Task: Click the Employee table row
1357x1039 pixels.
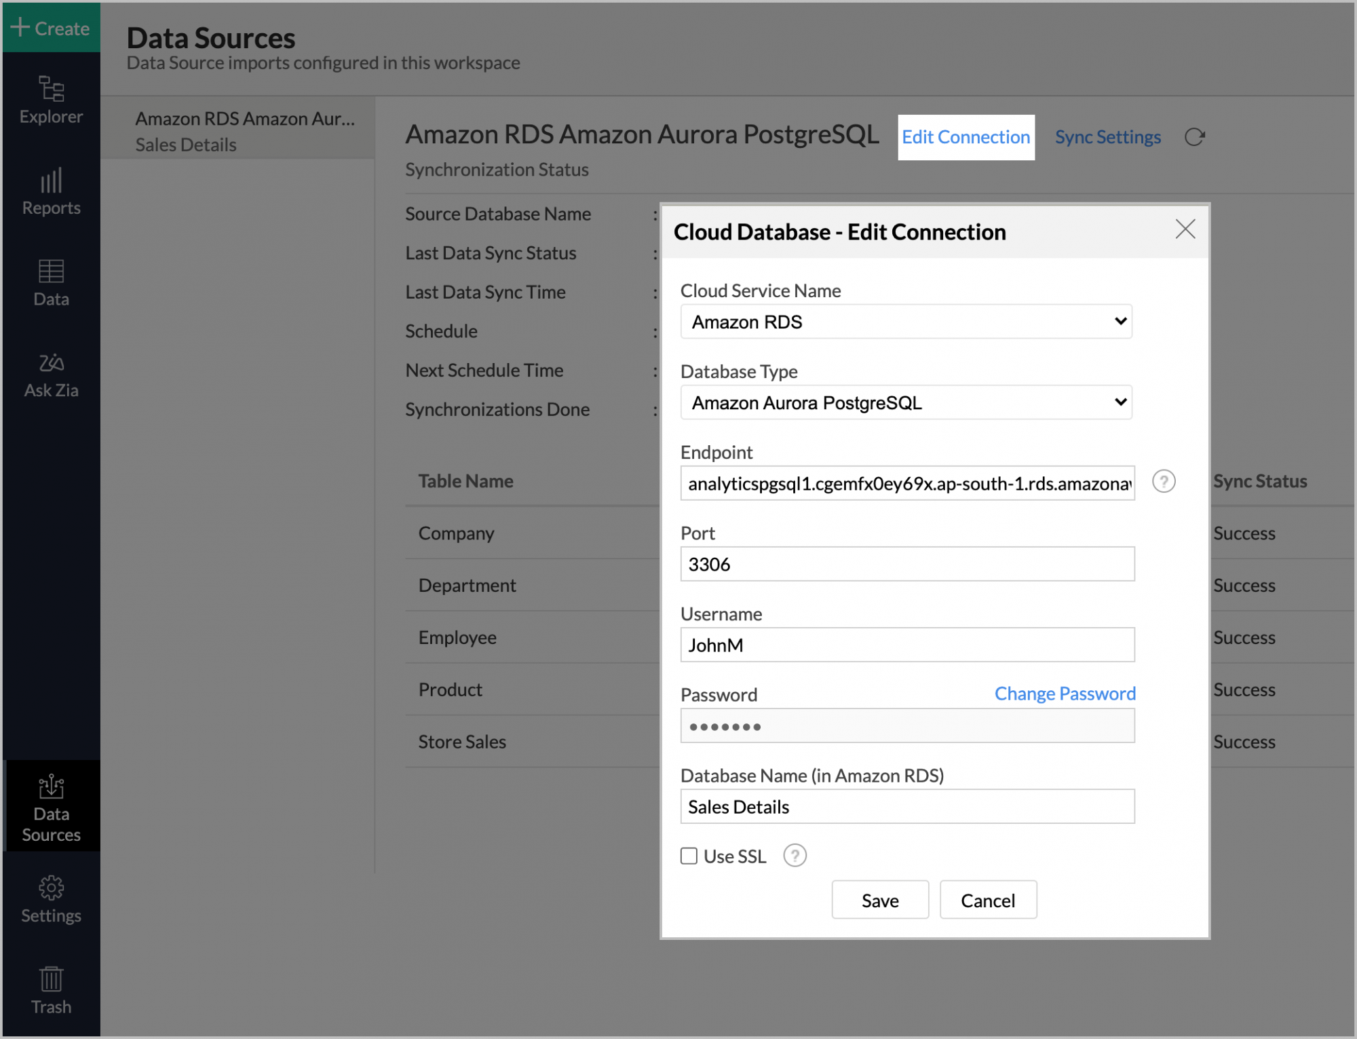Action: tap(532, 638)
